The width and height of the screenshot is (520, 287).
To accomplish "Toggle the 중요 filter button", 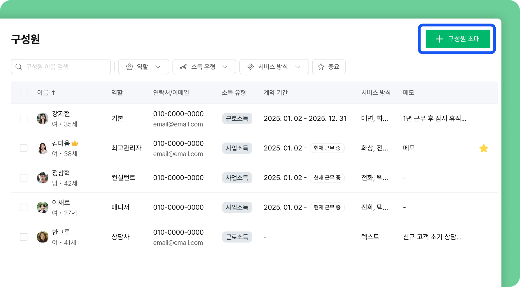I will (x=329, y=67).
